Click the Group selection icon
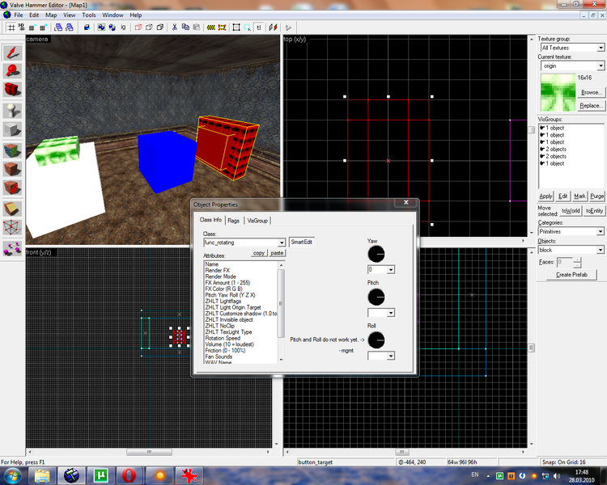The image size is (607, 485). click(x=101, y=27)
